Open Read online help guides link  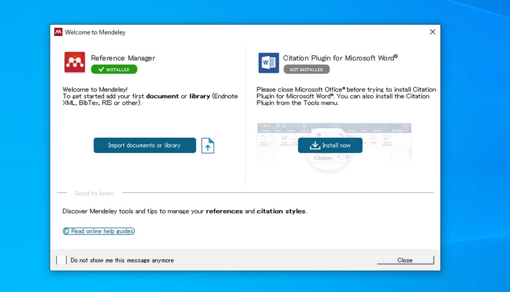click(99, 231)
